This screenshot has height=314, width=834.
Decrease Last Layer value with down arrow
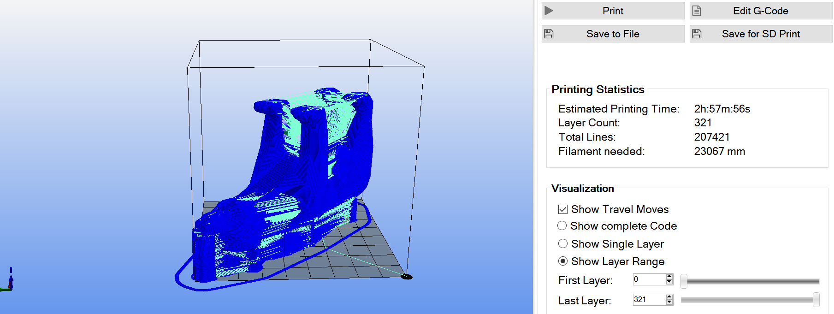tap(669, 302)
